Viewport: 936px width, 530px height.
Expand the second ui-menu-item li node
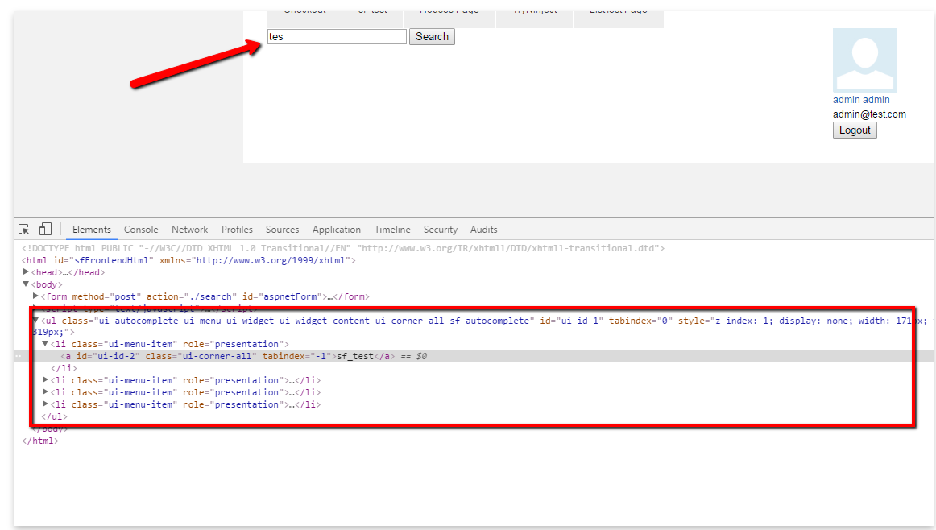click(x=45, y=379)
